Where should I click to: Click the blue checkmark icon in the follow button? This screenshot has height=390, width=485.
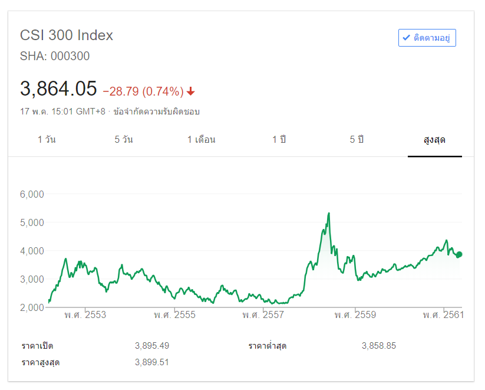[x=406, y=38]
